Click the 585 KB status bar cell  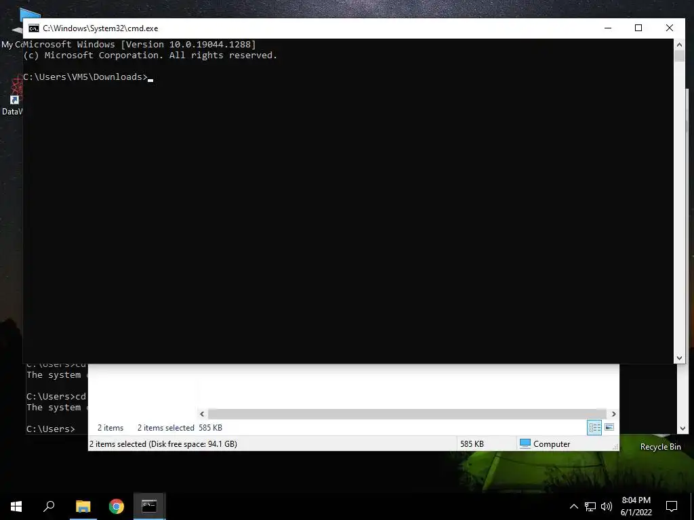(486, 444)
